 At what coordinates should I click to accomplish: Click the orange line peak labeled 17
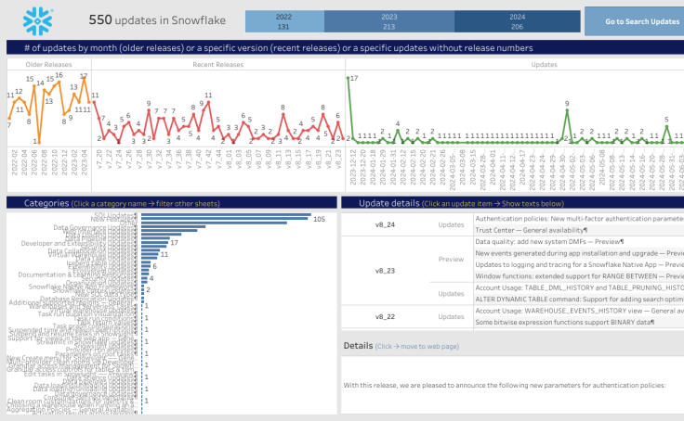(85, 79)
